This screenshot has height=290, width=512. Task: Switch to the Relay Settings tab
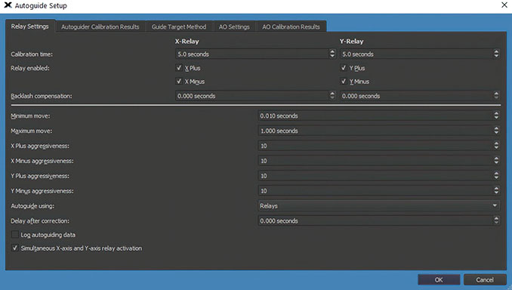pos(29,26)
